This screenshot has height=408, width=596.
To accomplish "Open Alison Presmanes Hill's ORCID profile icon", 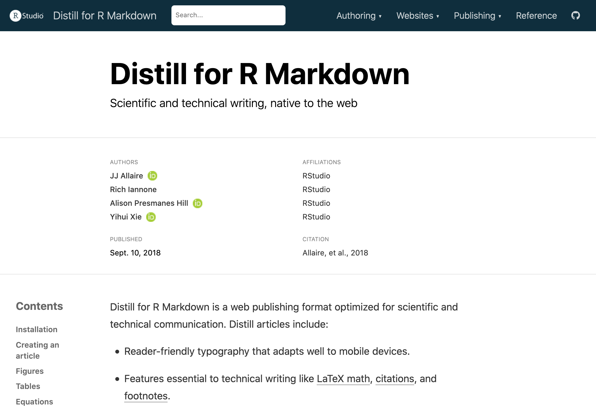I will pos(197,203).
